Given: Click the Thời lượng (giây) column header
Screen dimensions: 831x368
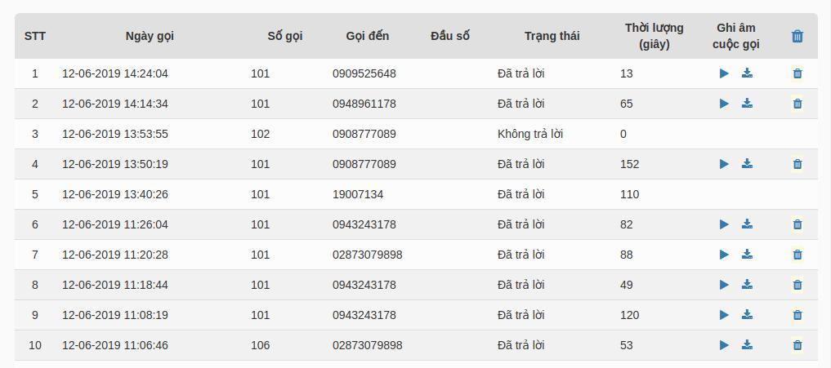Looking at the screenshot, I should [654, 36].
